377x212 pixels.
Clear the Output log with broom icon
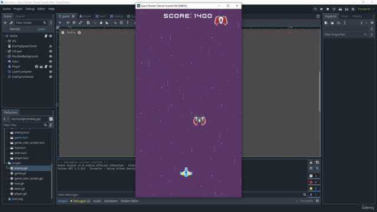point(311,163)
